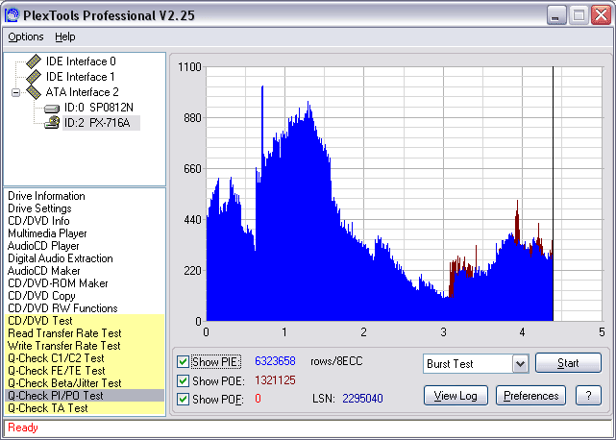Select IDE Interface 0 in the tree

coord(81,61)
